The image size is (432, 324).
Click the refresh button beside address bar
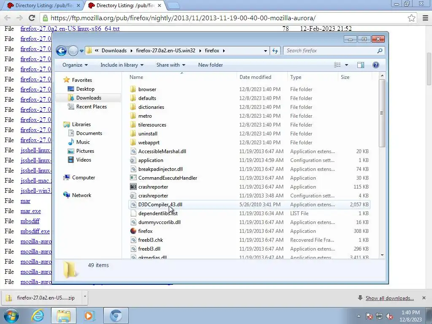pos(275,51)
